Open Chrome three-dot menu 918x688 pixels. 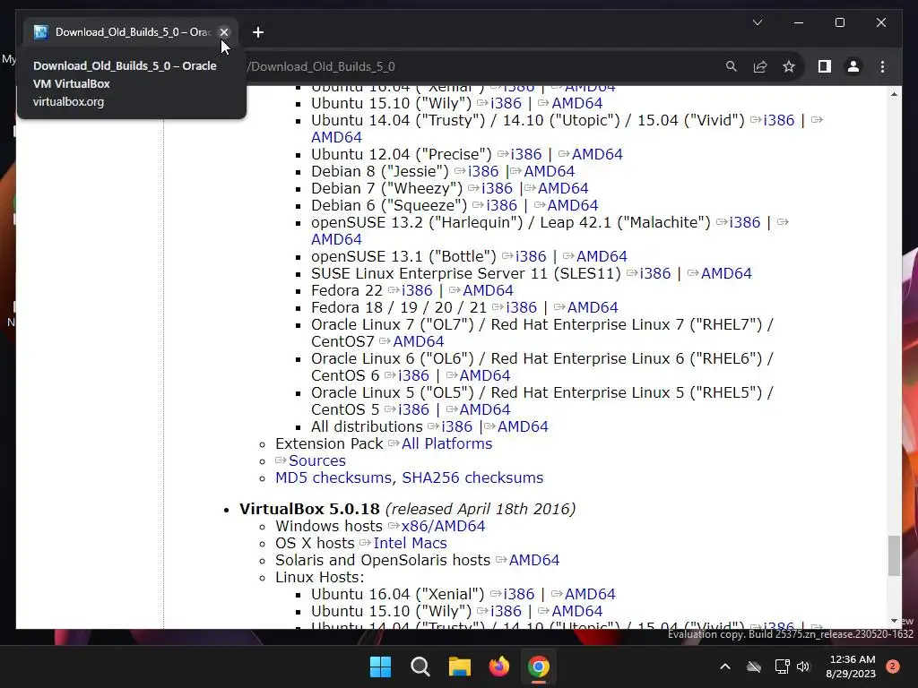pos(882,66)
